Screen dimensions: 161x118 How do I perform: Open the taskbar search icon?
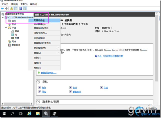point(12,113)
